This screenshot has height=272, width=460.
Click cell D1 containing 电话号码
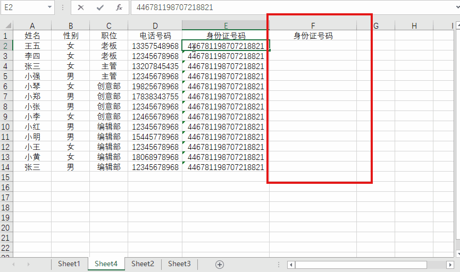pyautogui.click(x=155, y=36)
